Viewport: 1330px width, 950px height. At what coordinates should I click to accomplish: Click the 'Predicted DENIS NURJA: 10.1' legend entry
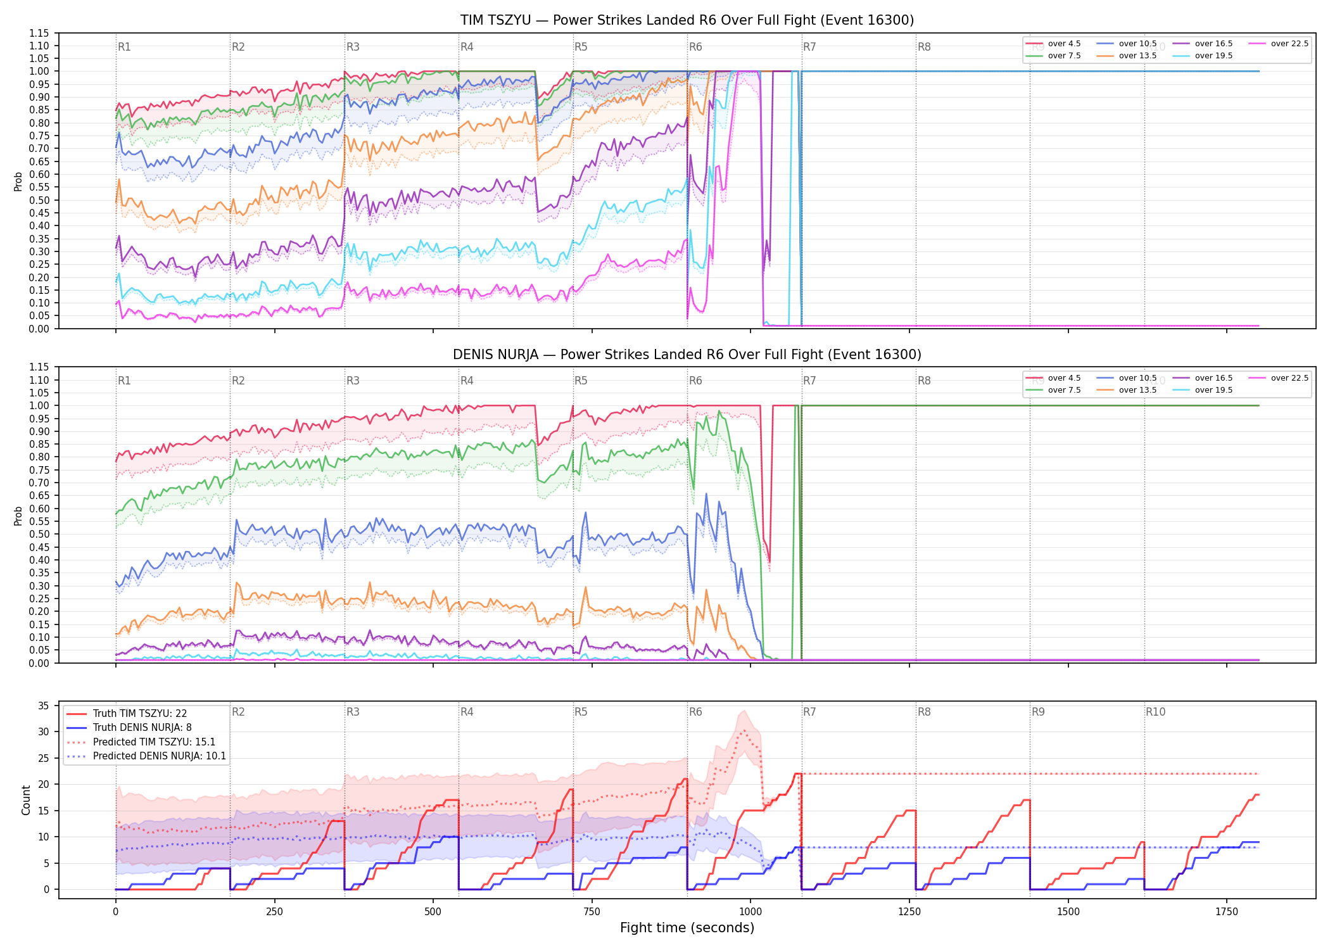pyautogui.click(x=146, y=756)
